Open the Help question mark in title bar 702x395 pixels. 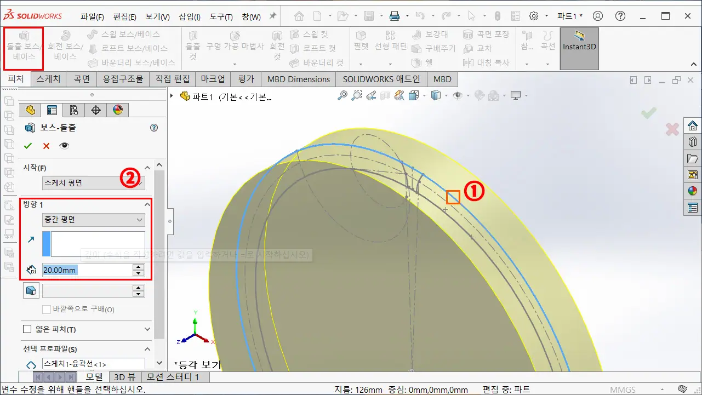pos(620,16)
